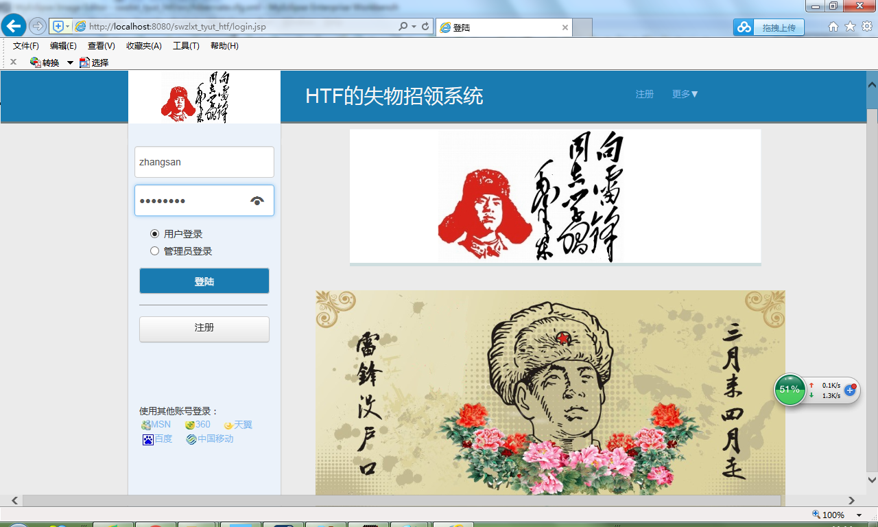
Task: Click the 雷锋没户口 poster image
Action: (550, 393)
